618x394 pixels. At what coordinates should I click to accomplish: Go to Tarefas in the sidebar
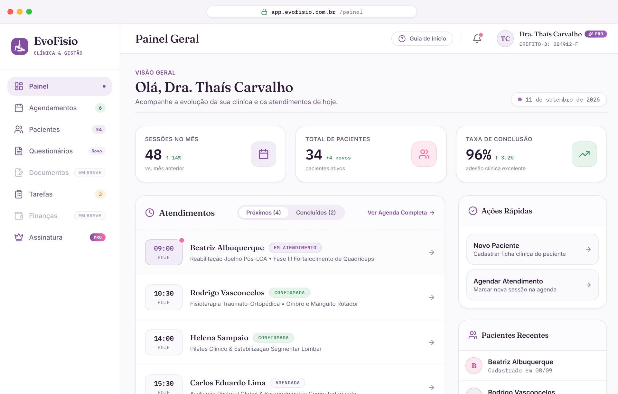(60, 194)
